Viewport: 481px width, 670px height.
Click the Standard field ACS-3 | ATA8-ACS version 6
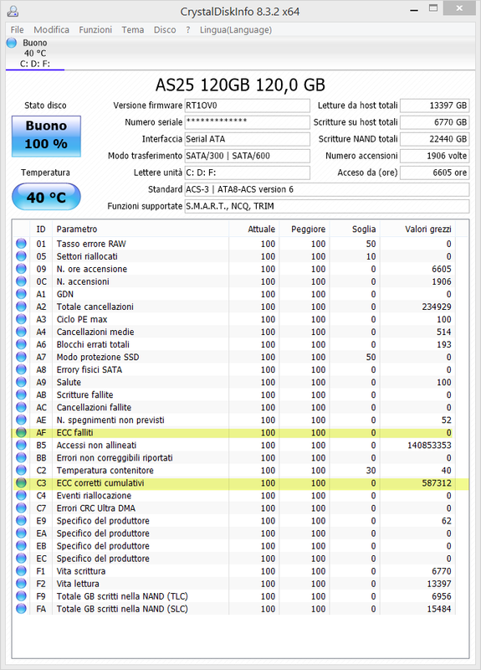327,189
